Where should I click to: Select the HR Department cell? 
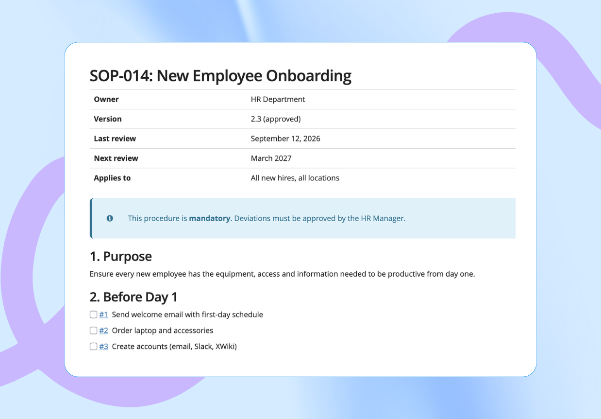click(278, 99)
